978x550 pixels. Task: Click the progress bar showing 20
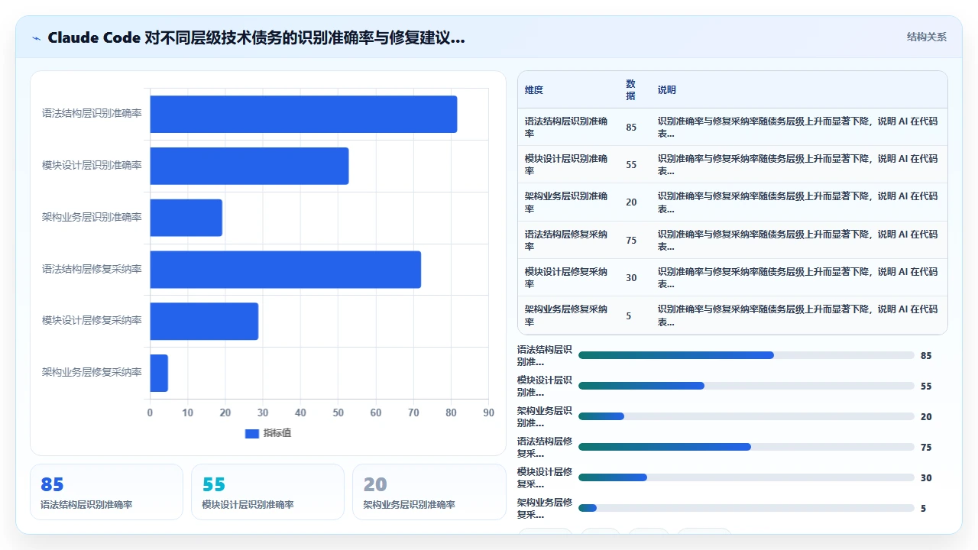pos(746,416)
